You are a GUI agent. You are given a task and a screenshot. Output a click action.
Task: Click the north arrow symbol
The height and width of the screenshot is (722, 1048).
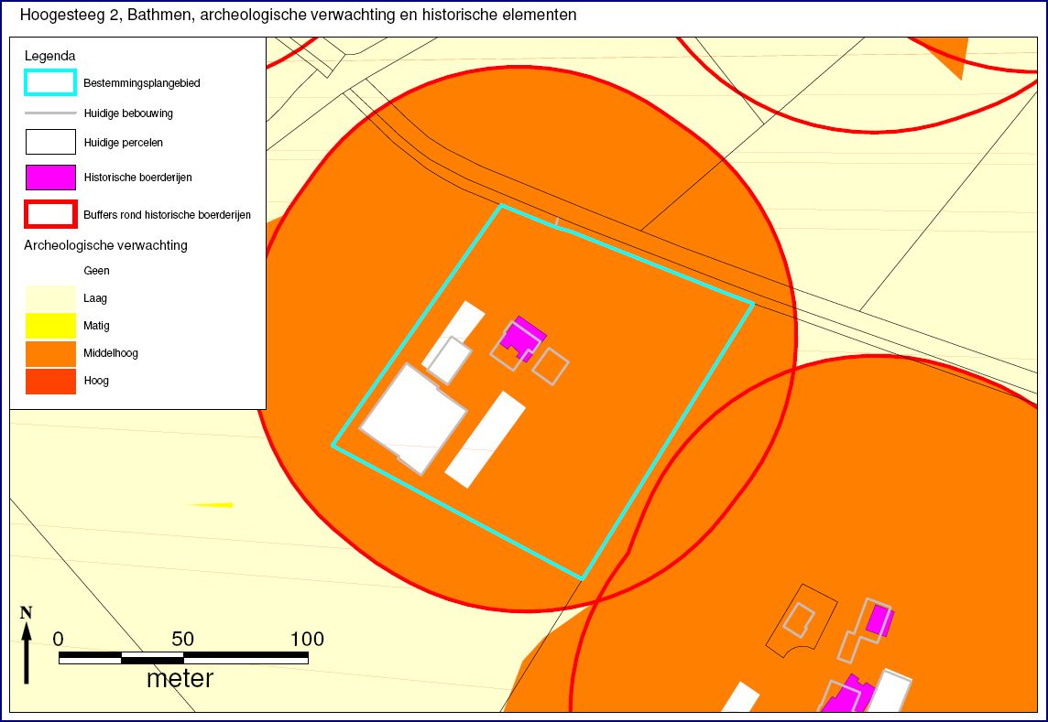[x=27, y=645]
